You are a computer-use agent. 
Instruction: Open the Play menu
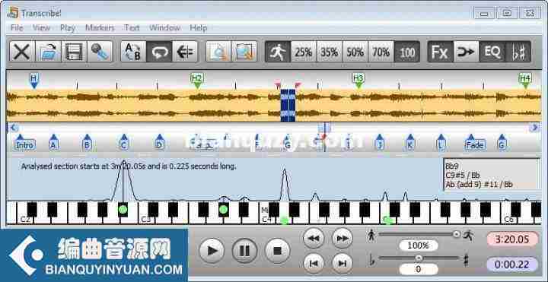[68, 28]
